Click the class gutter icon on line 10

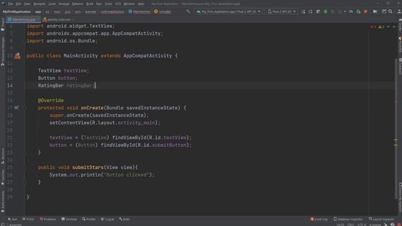[x=17, y=56]
